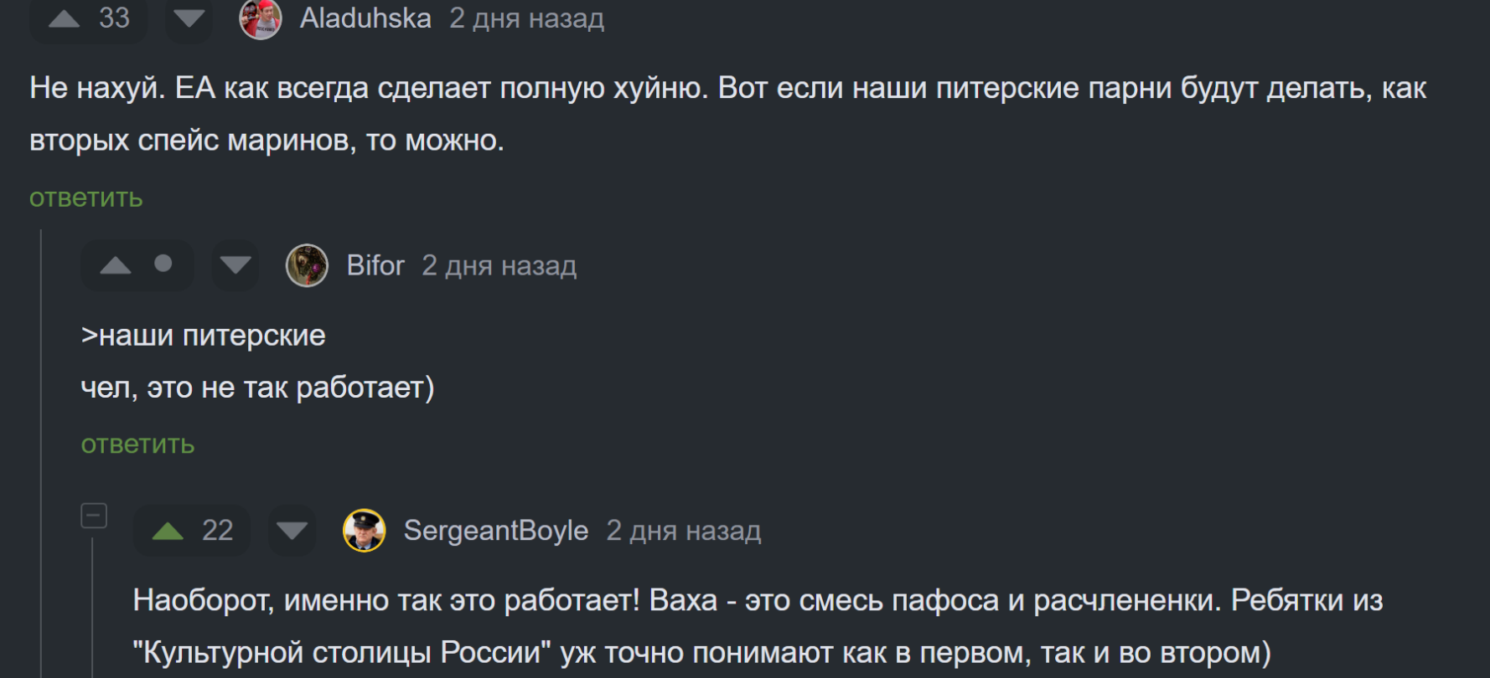Image resolution: width=1490 pixels, height=678 pixels.
Task: Open timestamp of SergeantBoyle's comment
Action: pos(683,531)
